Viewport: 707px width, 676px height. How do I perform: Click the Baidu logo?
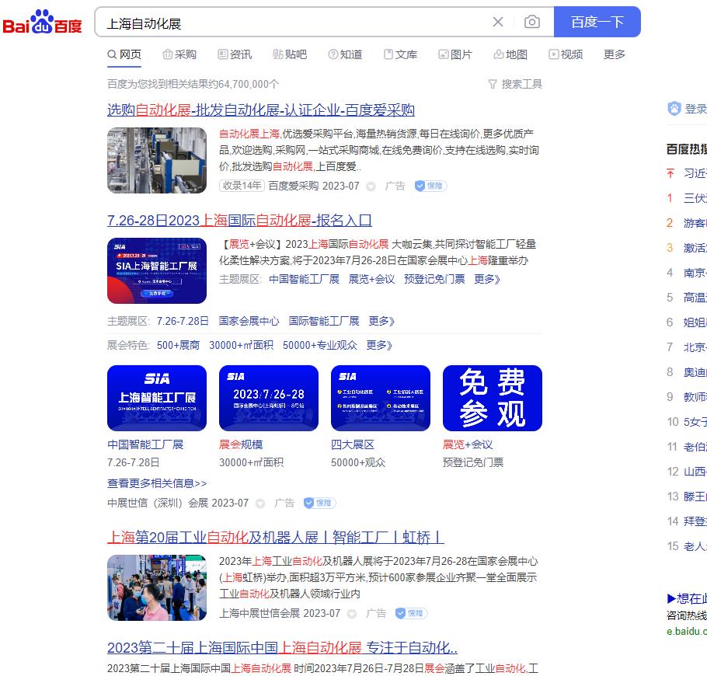(x=43, y=23)
